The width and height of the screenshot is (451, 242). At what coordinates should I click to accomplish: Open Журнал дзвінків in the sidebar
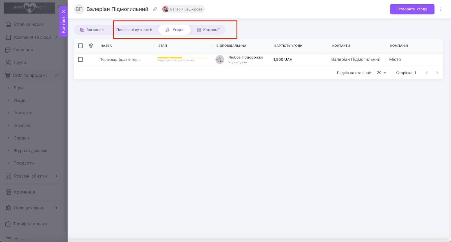tap(30, 151)
